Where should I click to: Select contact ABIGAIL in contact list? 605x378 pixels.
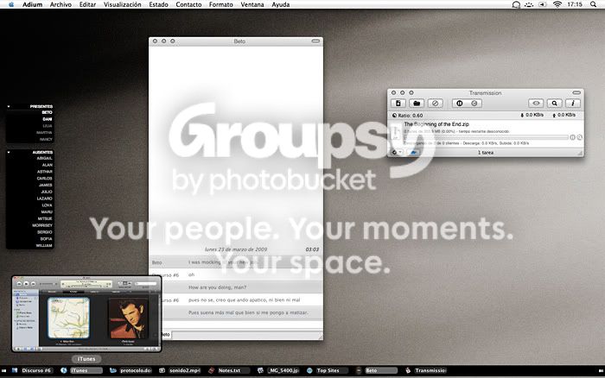pos(45,159)
